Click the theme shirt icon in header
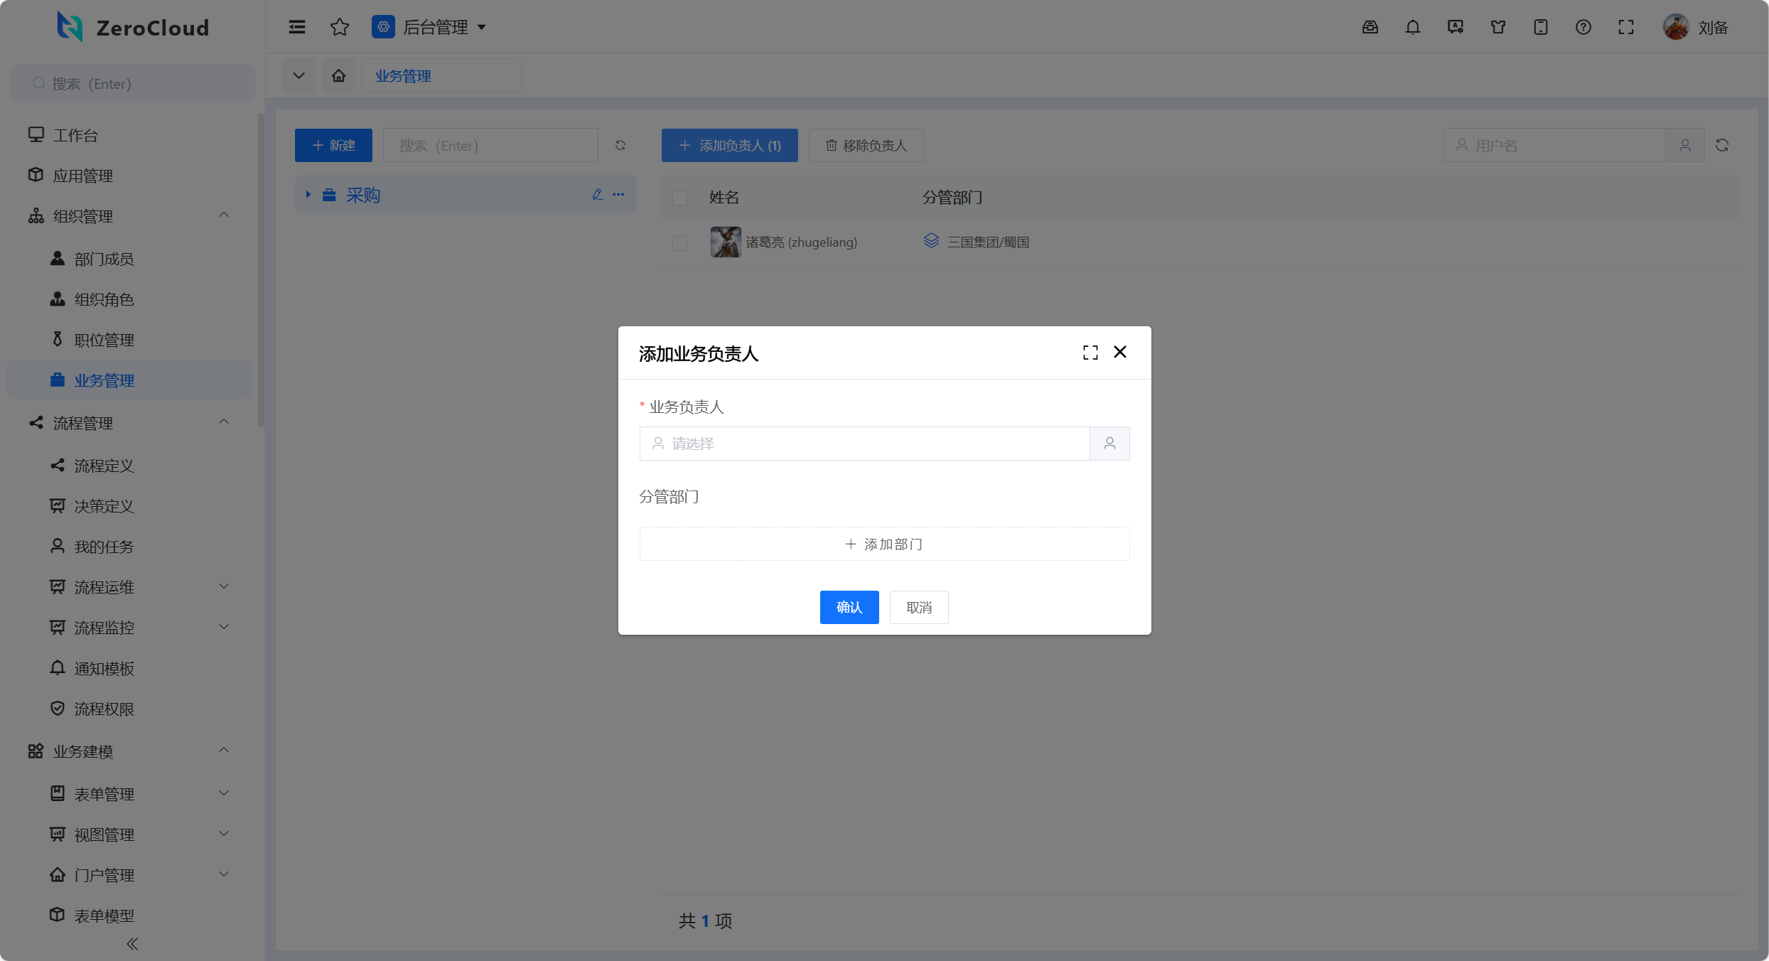This screenshot has width=1769, height=961. 1498,27
